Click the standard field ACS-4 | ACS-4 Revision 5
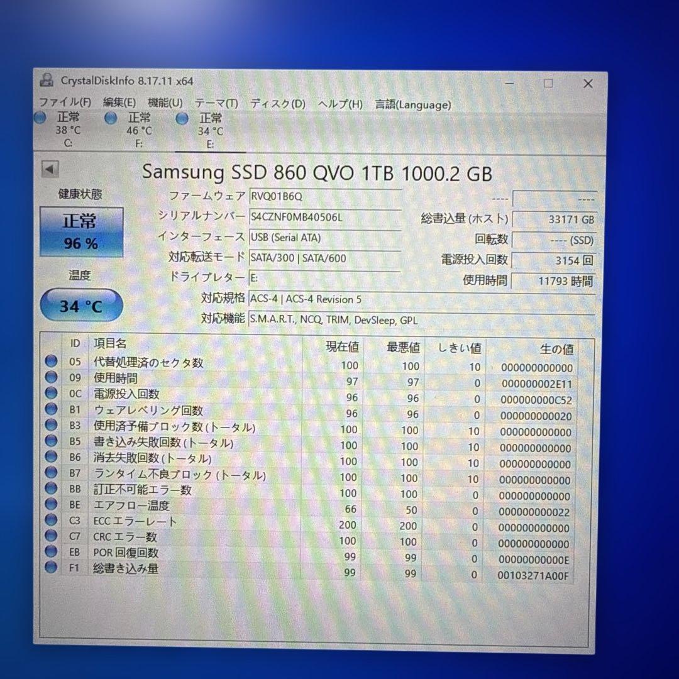This screenshot has height=679, width=679. pos(422,299)
